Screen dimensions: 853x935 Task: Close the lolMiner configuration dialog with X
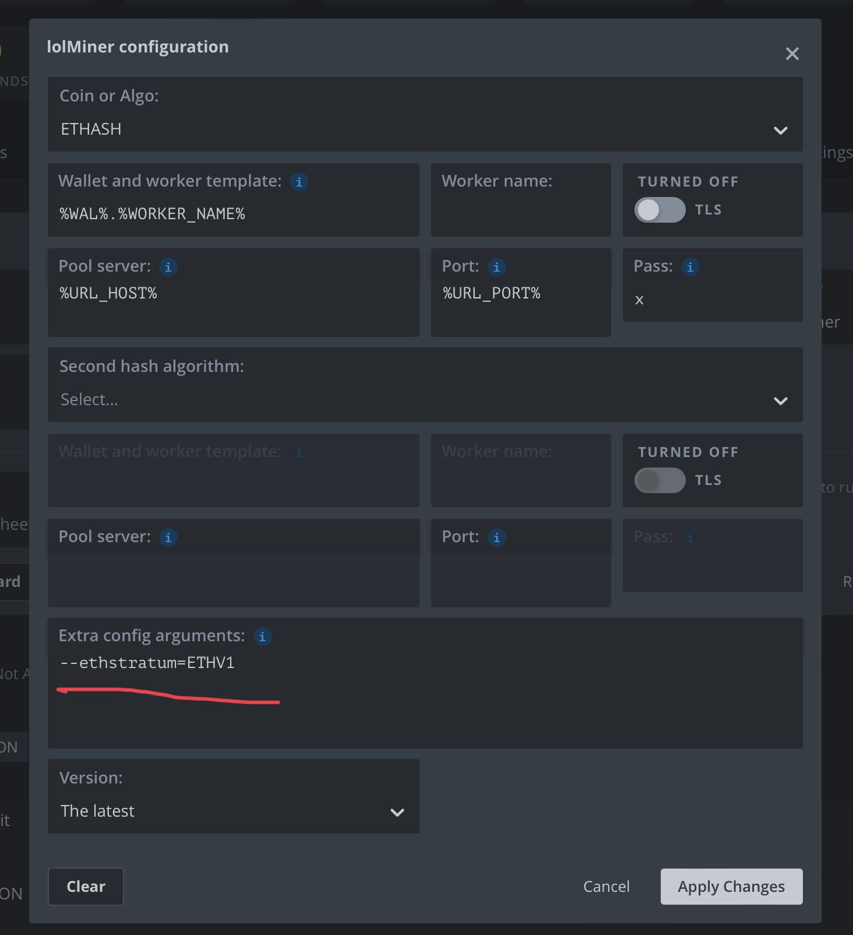click(x=792, y=54)
